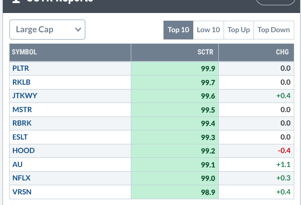301x205 pixels.
Task: Open the AU symbol link
Action: [x=17, y=165]
